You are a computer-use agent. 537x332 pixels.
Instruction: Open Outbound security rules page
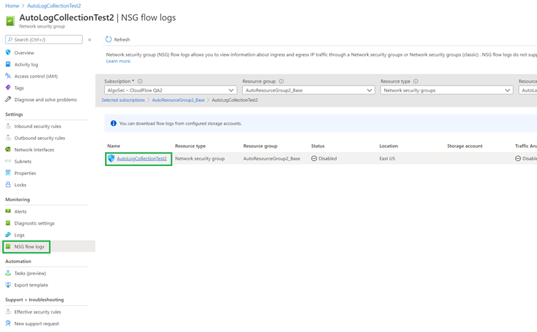pos(40,138)
